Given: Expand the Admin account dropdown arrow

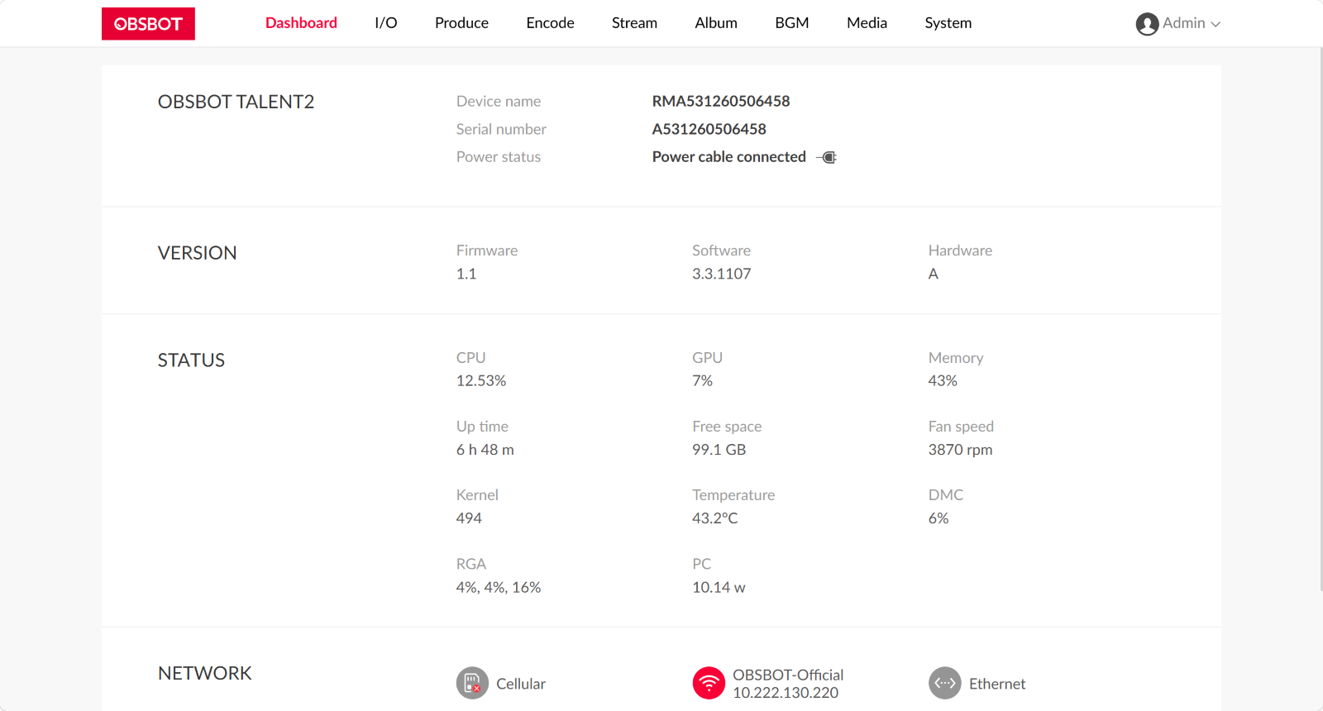Looking at the screenshot, I should [x=1216, y=24].
